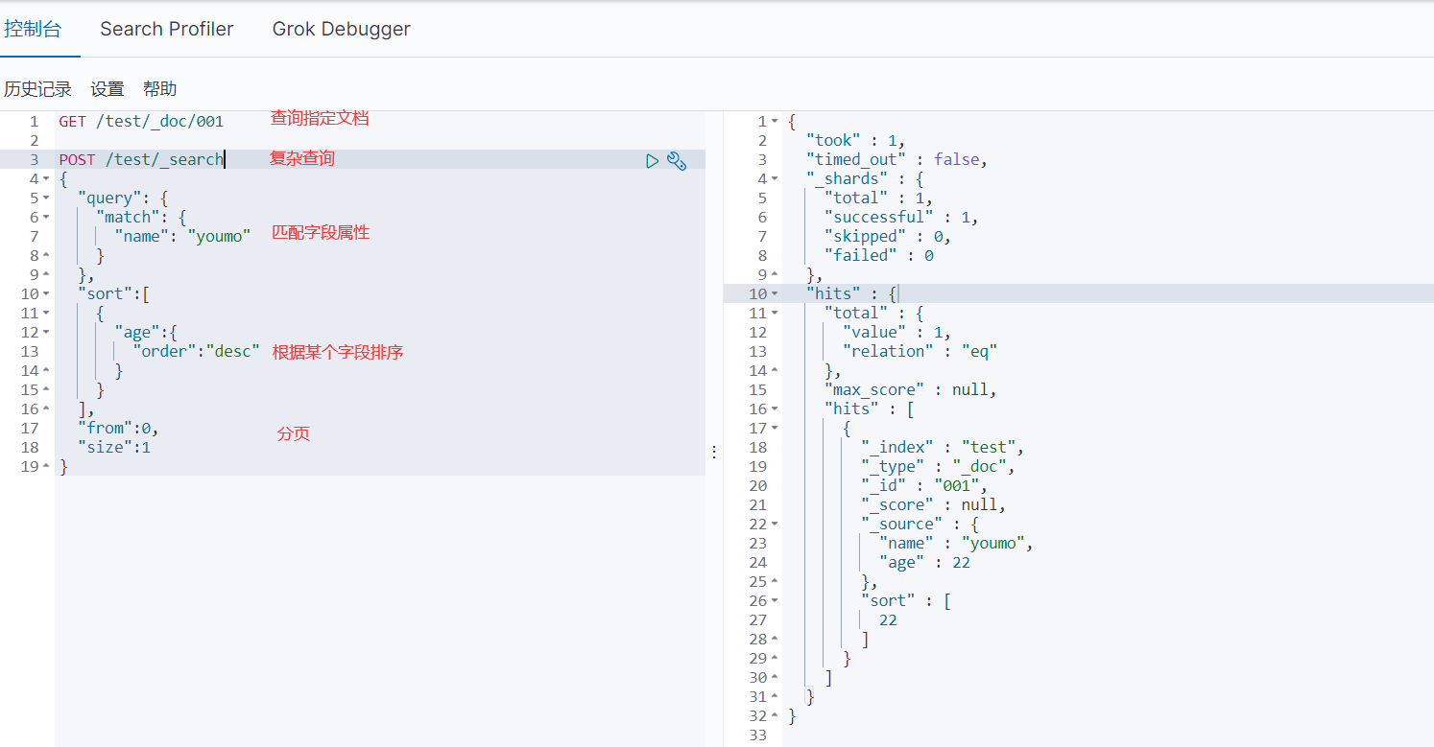Collapse the outer "hits" object fold arrow at output line 10
1434x747 pixels.
(x=775, y=294)
